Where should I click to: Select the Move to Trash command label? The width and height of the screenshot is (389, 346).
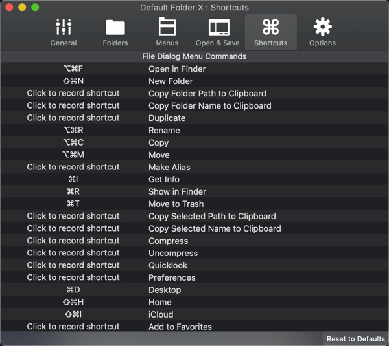pos(176,204)
